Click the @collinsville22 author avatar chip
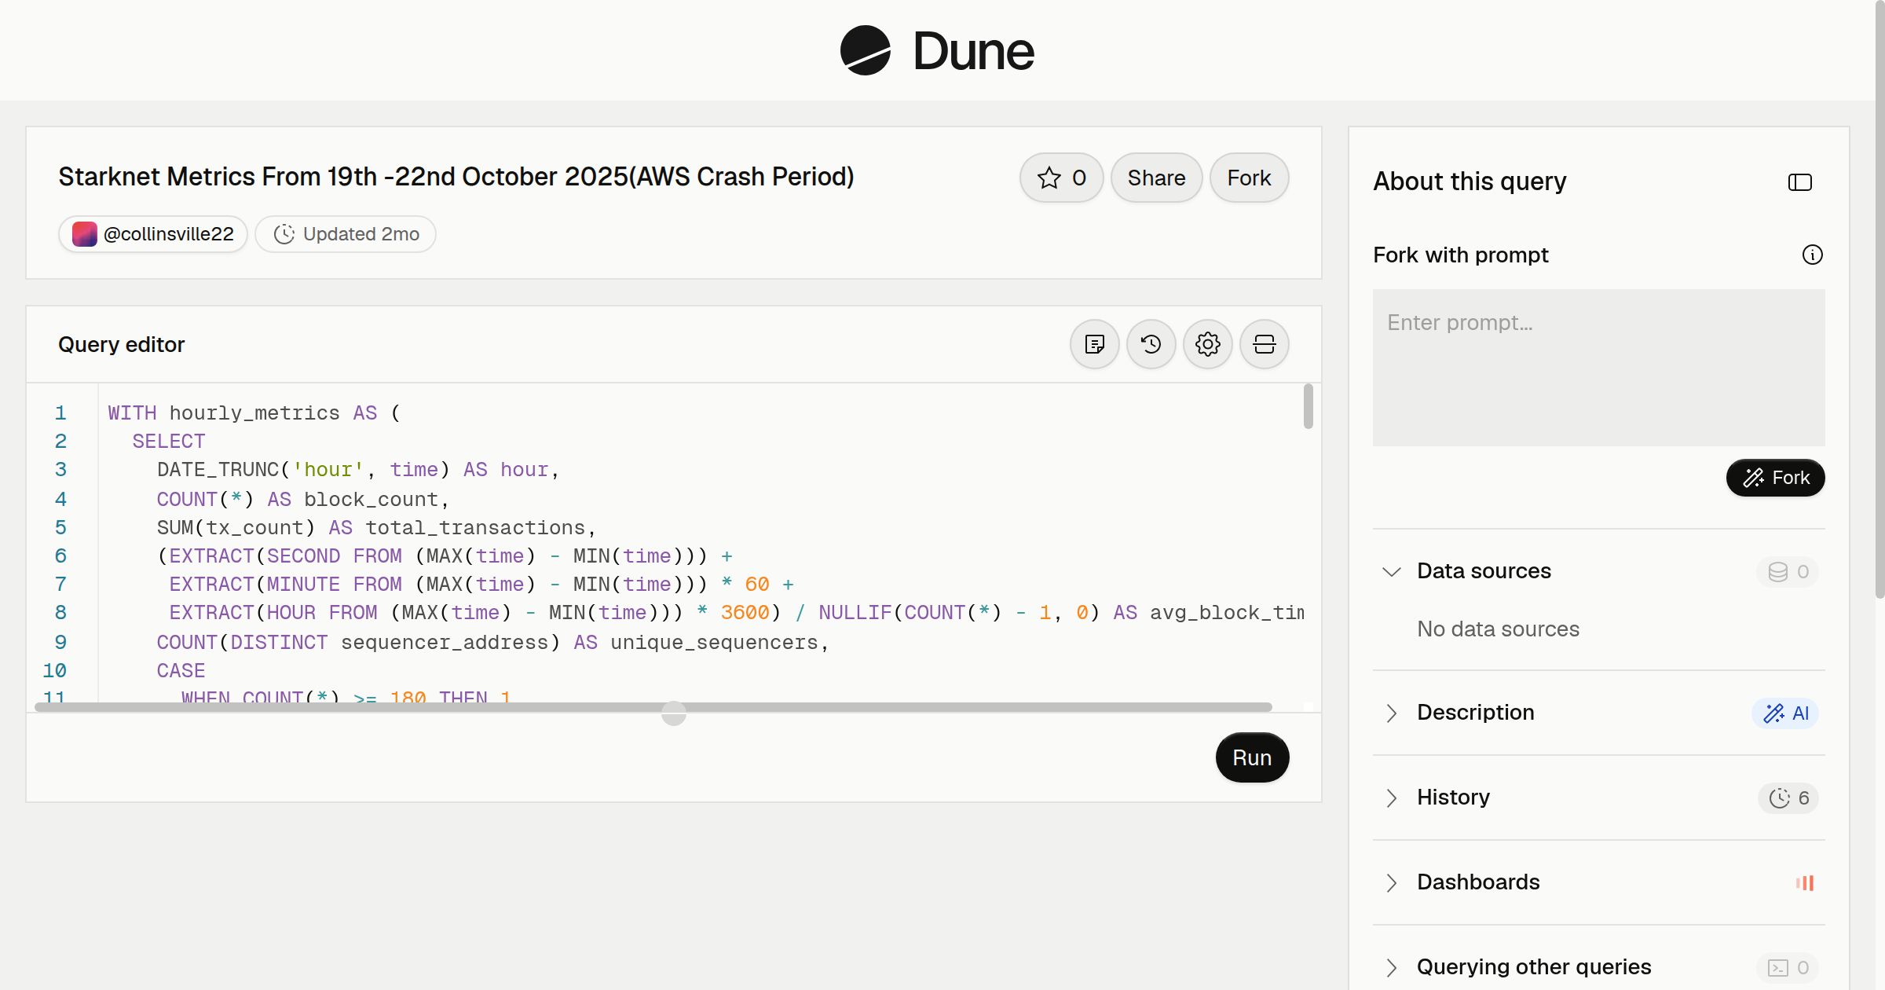 [x=153, y=234]
